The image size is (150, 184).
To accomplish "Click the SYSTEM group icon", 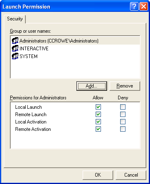I will click(x=15, y=56).
